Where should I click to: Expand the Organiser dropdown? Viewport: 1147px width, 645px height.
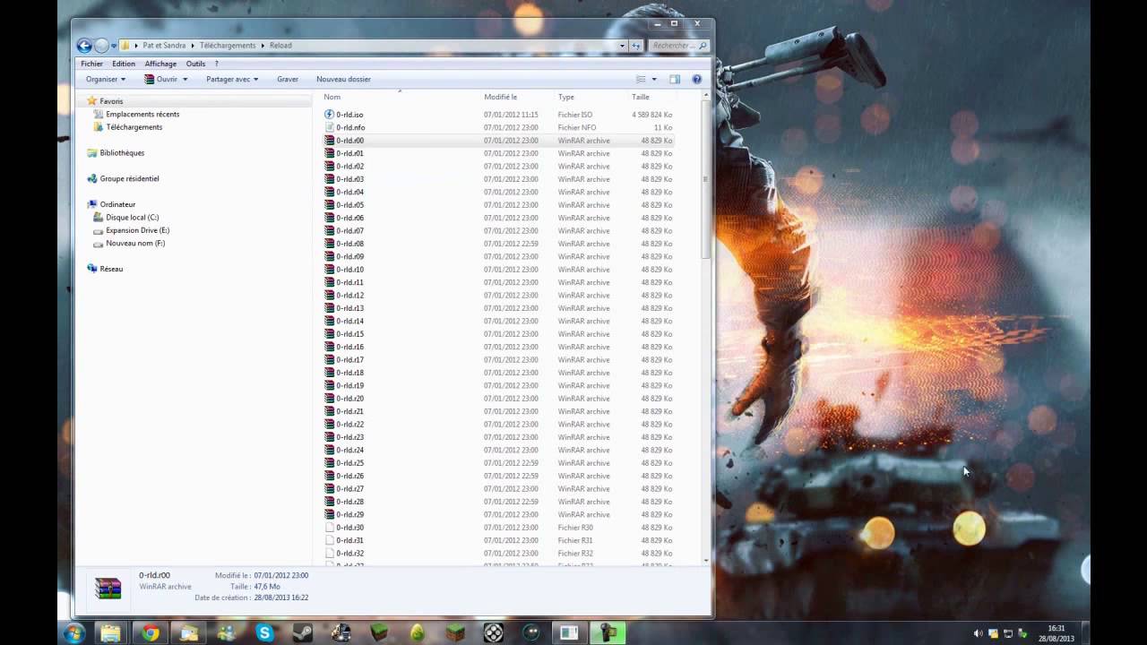click(x=106, y=79)
